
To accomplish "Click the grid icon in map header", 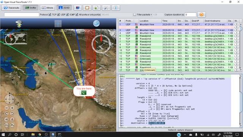I will coord(58,24).
